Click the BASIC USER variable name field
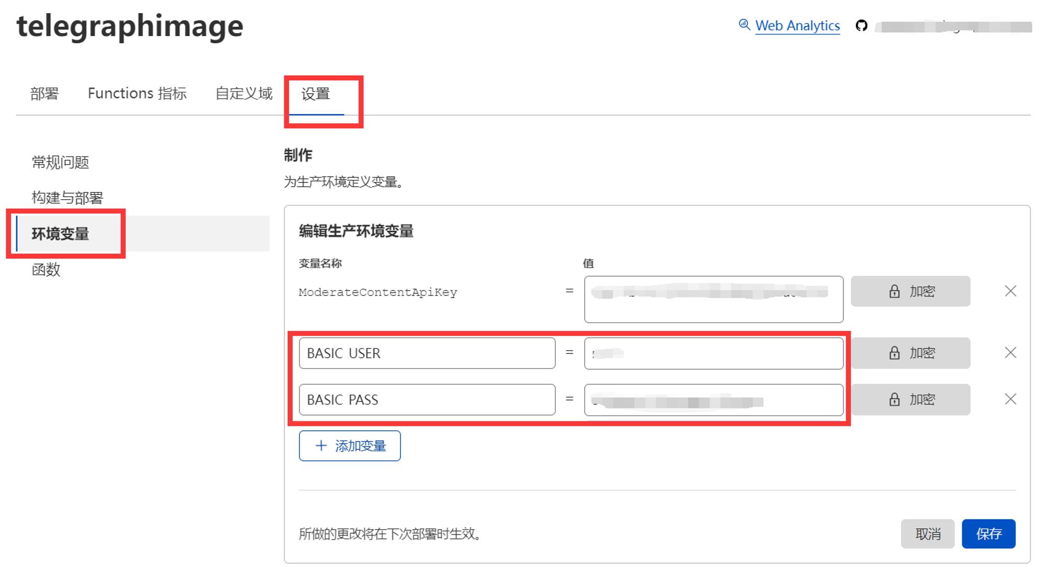This screenshot has width=1047, height=572. 427,353
